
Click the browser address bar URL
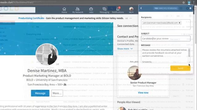coord(17,2)
